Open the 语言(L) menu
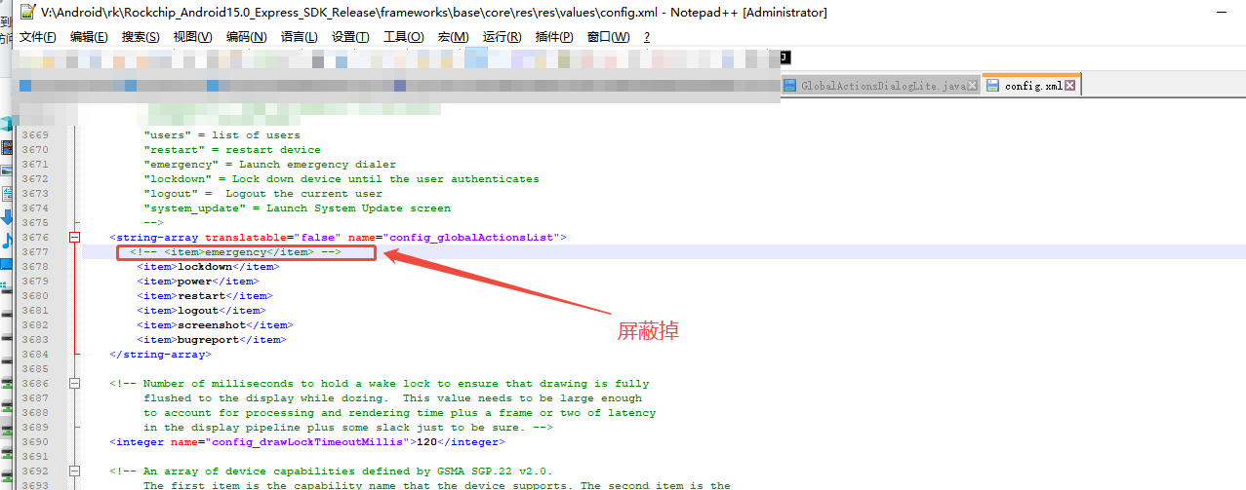The height and width of the screenshot is (490, 1246). 299,37
